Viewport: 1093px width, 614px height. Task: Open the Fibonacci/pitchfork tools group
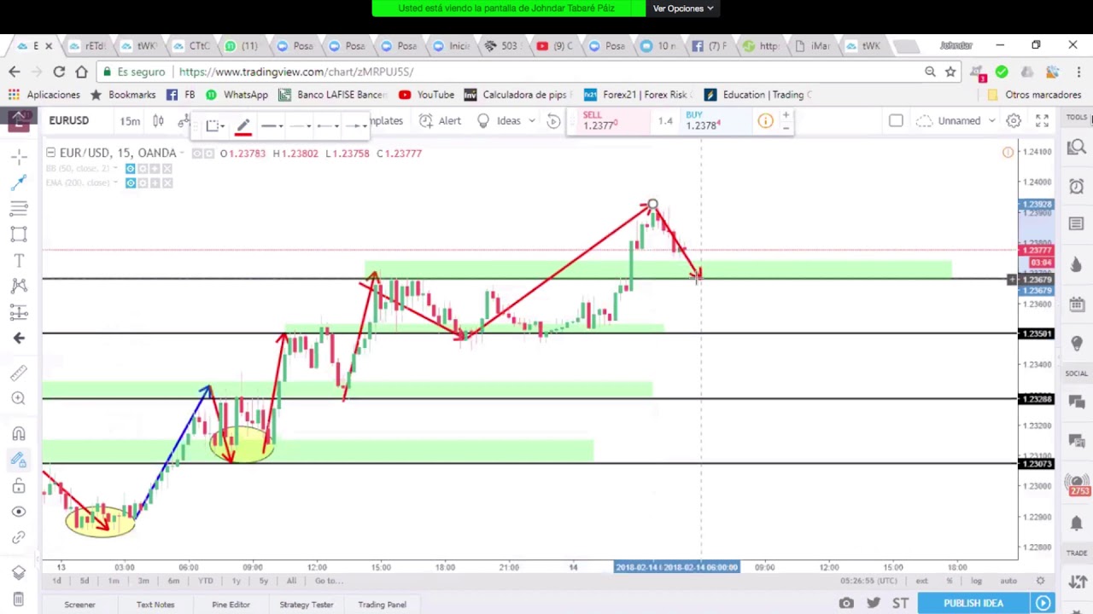(x=19, y=208)
